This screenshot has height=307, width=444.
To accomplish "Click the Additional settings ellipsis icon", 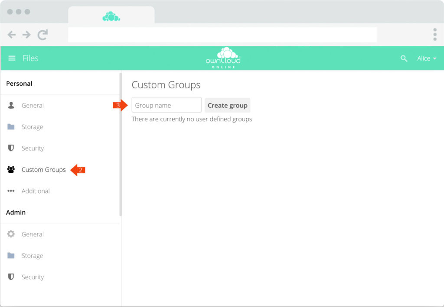I will pos(10,191).
